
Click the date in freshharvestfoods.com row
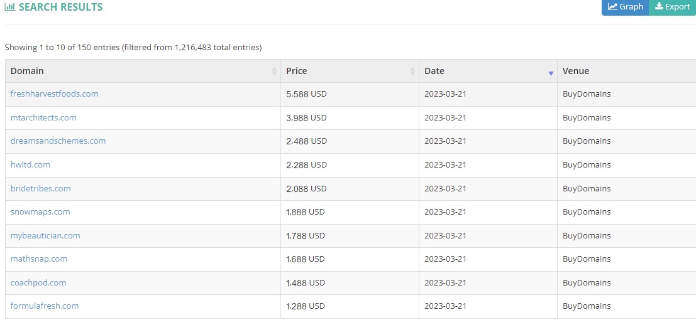pyautogui.click(x=445, y=94)
